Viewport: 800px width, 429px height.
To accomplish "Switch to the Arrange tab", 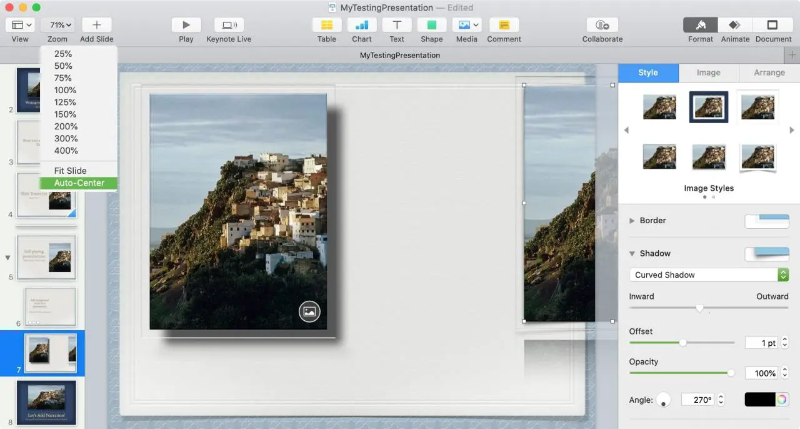I will click(769, 73).
